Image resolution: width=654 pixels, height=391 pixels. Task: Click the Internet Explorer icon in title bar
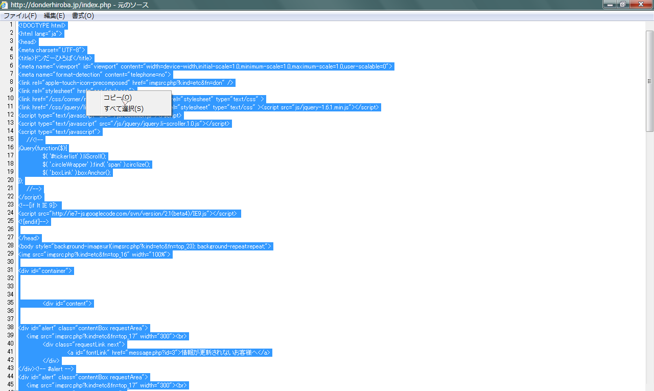(5, 5)
